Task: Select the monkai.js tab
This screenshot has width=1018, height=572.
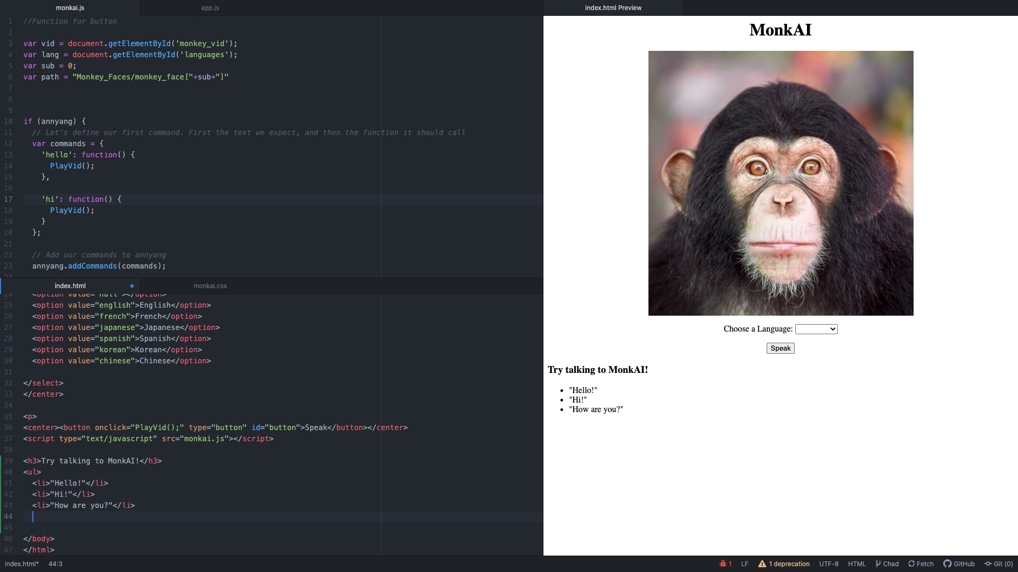Action: [70, 8]
